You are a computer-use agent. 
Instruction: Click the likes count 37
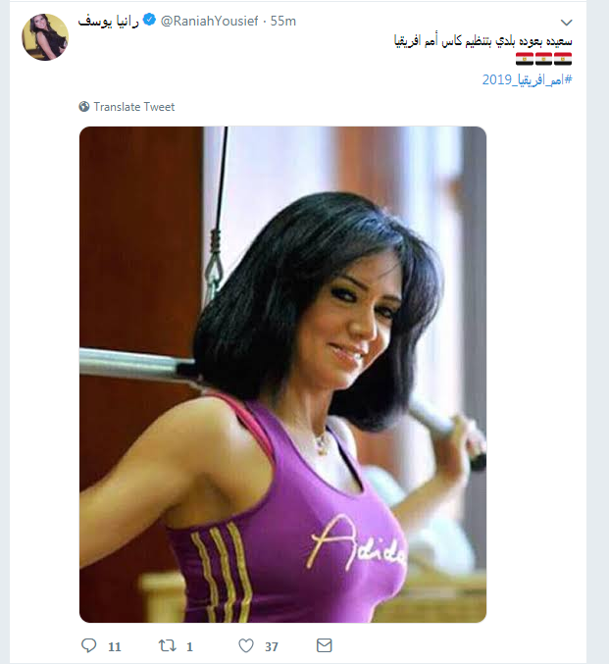pos(272,646)
